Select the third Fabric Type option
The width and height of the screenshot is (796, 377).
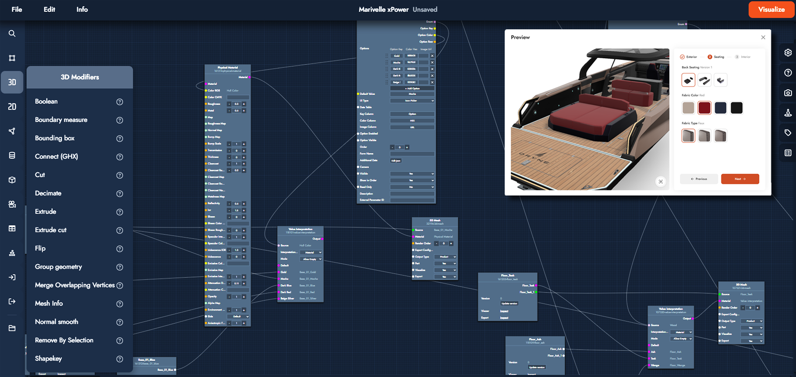click(720, 136)
